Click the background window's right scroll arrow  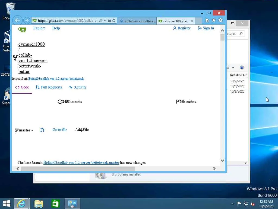[246, 163]
